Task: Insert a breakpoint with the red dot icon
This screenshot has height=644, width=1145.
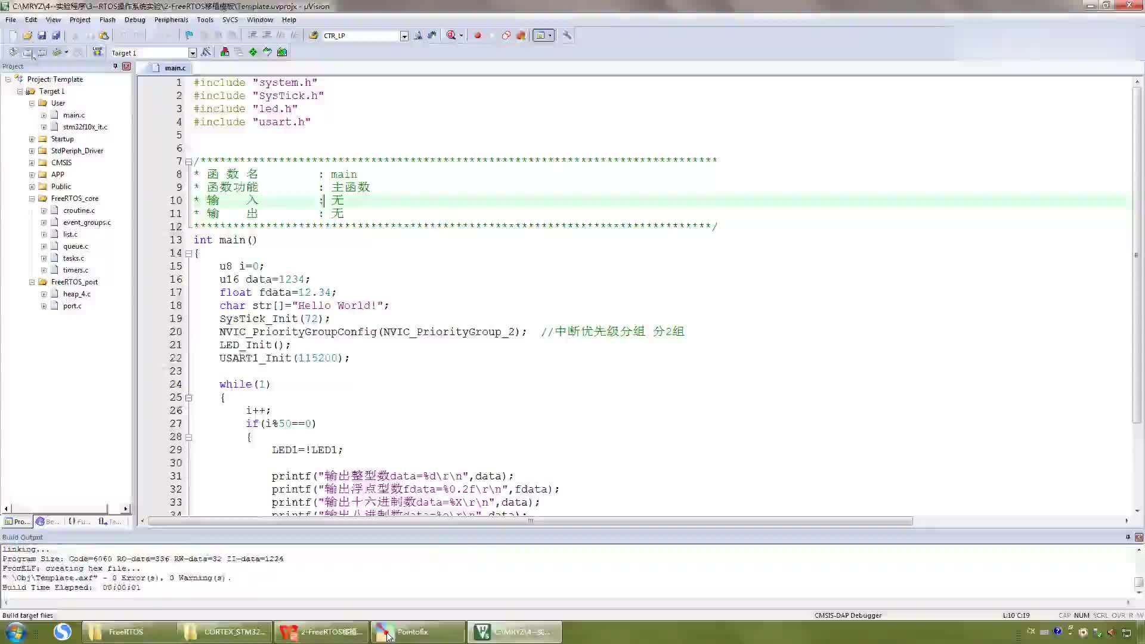Action: pyautogui.click(x=478, y=35)
